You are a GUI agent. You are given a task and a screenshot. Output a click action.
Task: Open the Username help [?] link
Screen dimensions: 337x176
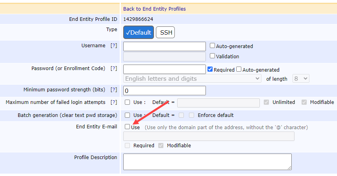(114, 46)
